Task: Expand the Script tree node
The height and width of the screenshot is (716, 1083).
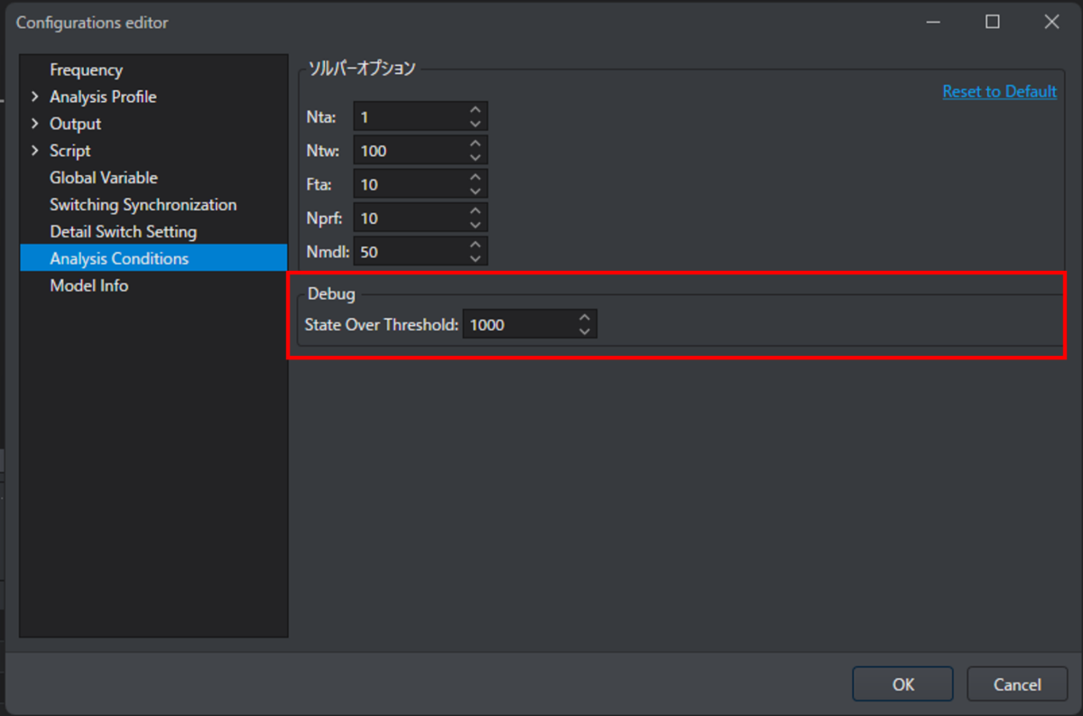Action: 35,151
